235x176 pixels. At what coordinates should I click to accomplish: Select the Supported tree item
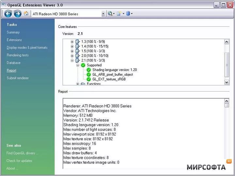click(x=94, y=65)
